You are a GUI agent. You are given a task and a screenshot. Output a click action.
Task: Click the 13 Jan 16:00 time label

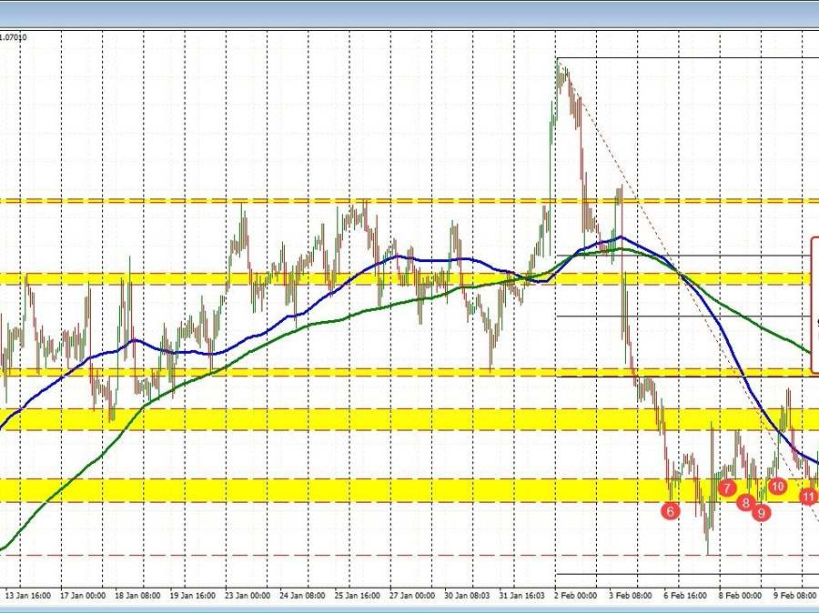[x=26, y=596]
